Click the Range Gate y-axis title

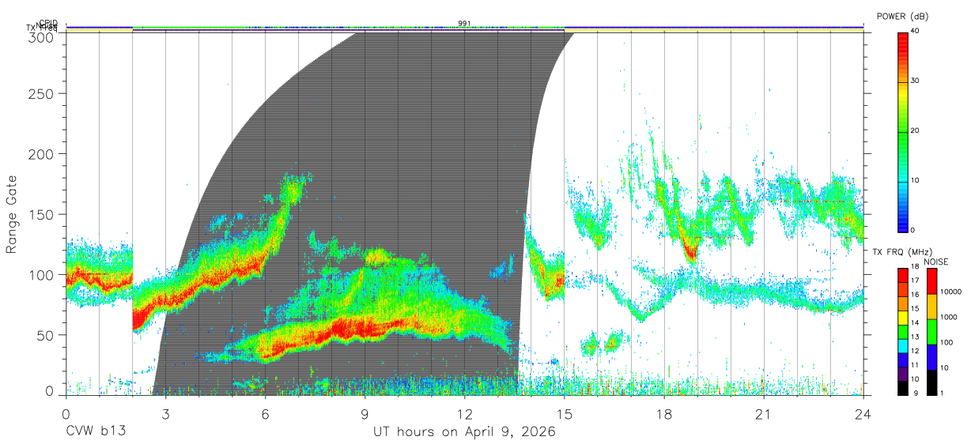pyautogui.click(x=13, y=215)
